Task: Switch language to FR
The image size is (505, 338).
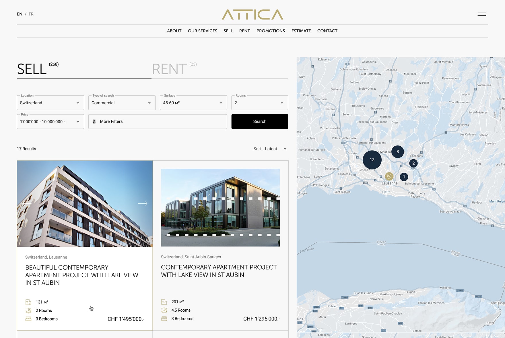Action: tap(31, 14)
